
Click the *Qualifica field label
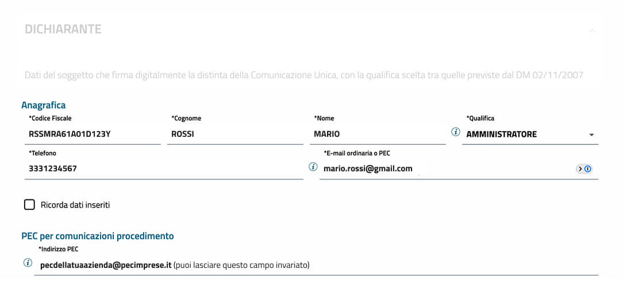pyautogui.click(x=480, y=118)
